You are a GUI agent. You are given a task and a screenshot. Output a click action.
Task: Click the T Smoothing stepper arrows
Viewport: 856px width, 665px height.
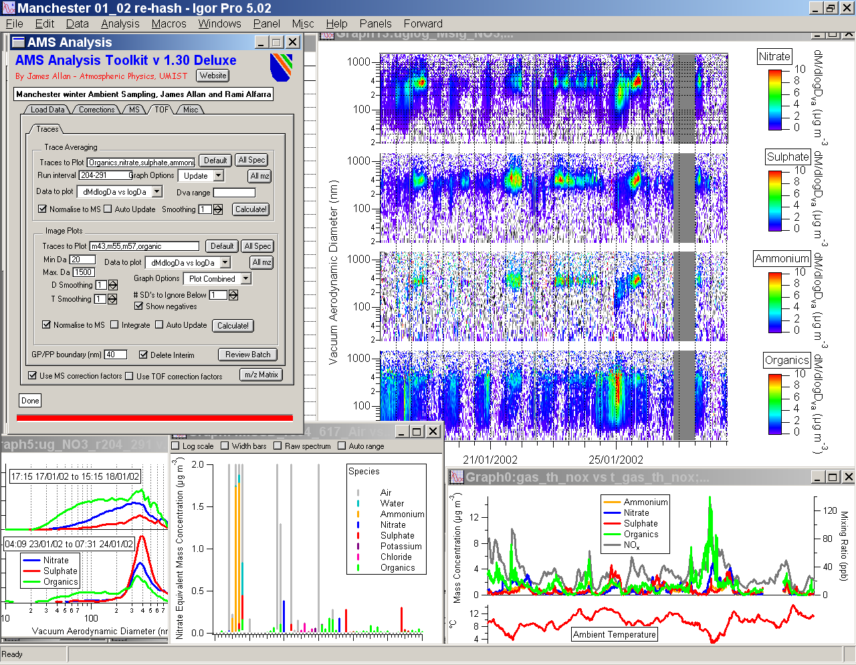tap(112, 299)
